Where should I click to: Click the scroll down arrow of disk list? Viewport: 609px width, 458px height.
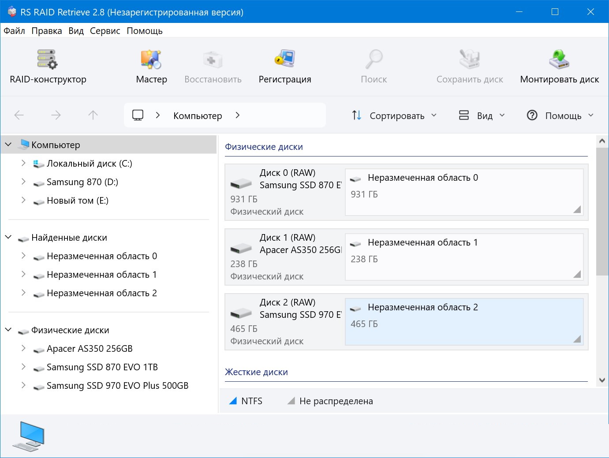[x=602, y=380]
